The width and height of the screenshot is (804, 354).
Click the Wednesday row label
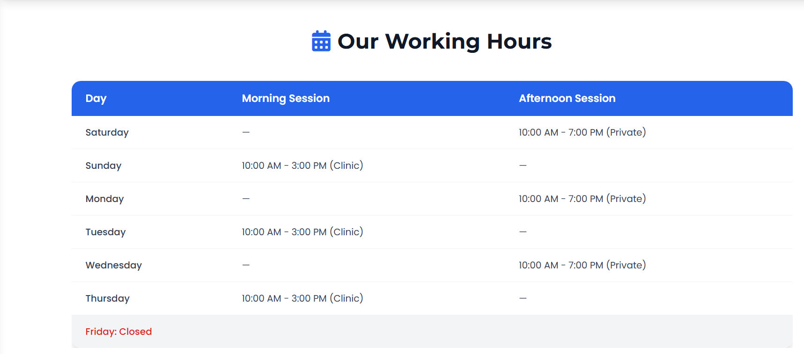pos(113,265)
